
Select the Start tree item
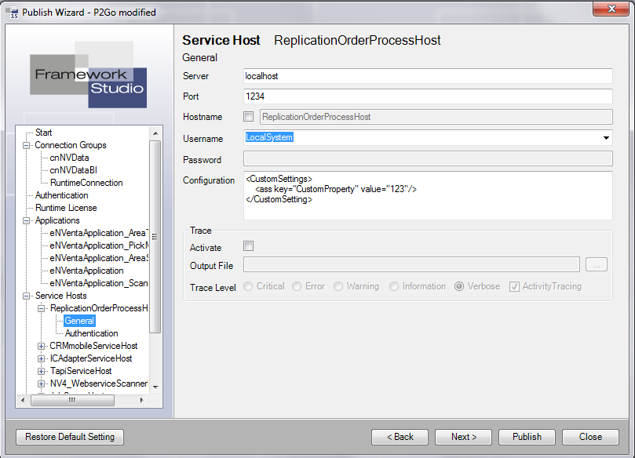(x=43, y=133)
